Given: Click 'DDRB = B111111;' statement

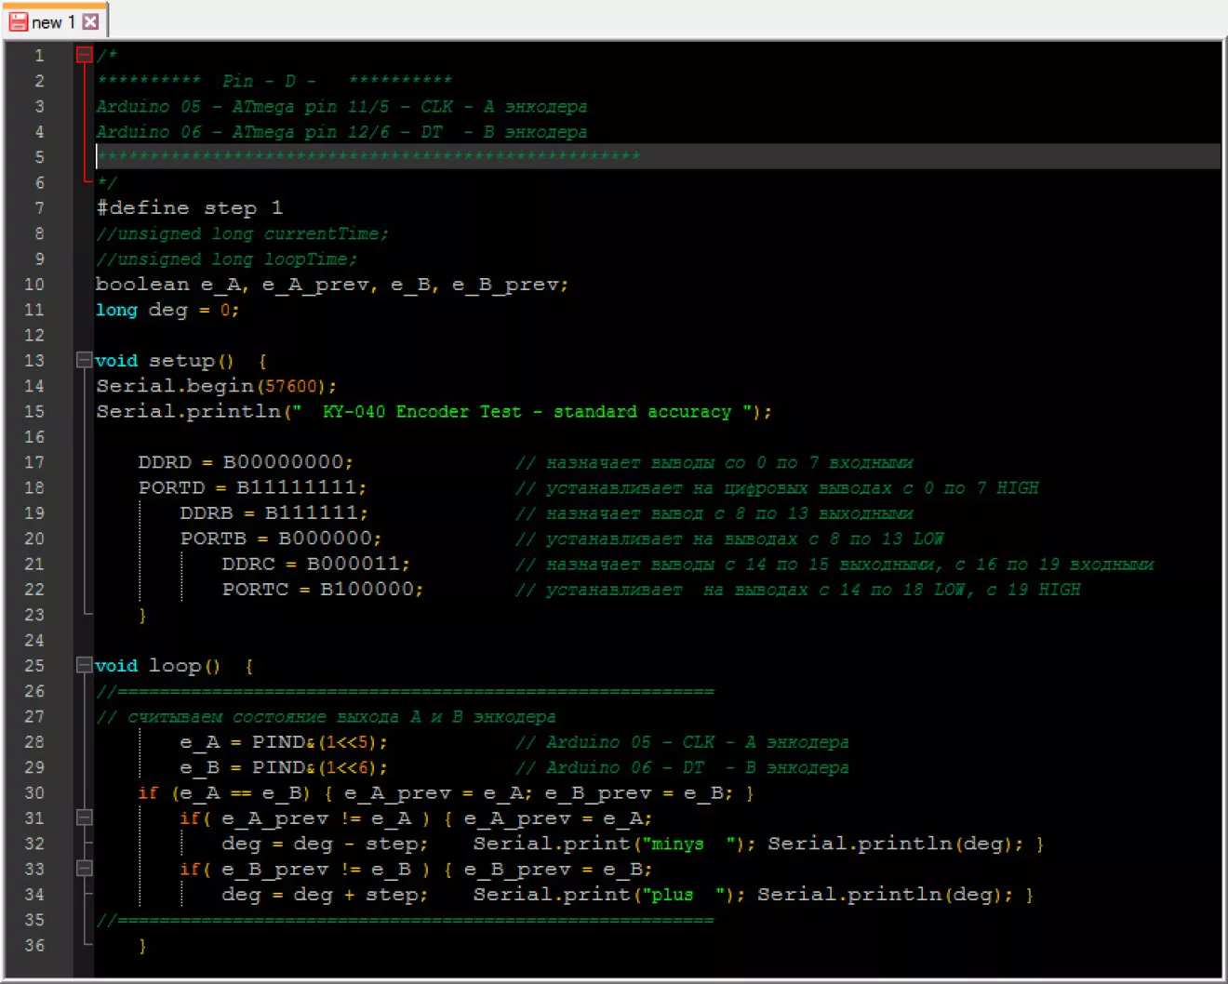Looking at the screenshot, I should click(274, 512).
